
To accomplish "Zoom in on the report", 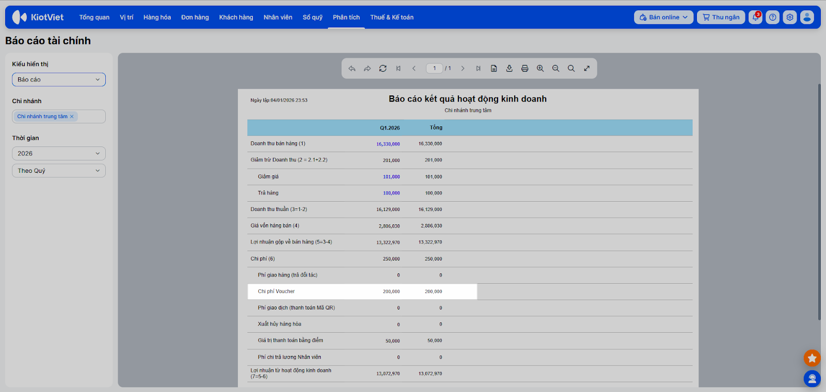I will [x=540, y=69].
